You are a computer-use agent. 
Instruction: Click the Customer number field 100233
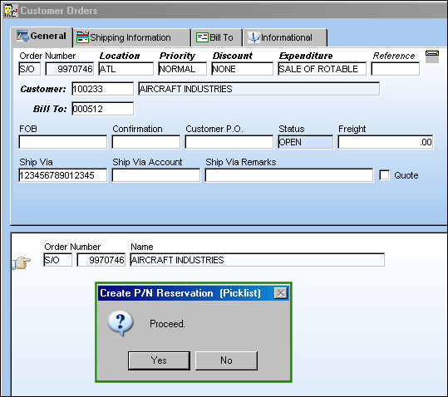pyautogui.click(x=102, y=89)
